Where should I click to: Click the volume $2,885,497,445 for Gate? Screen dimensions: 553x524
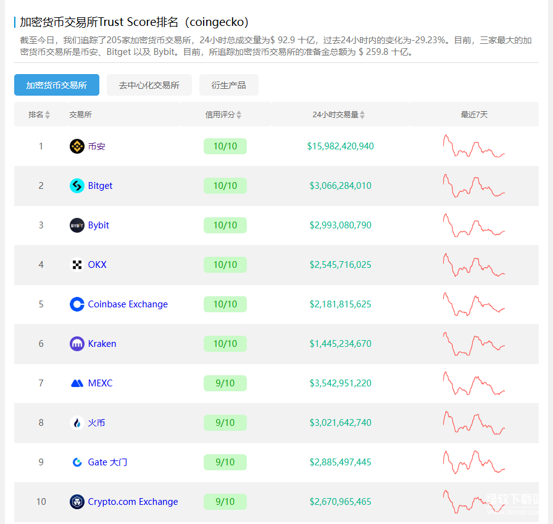340,462
